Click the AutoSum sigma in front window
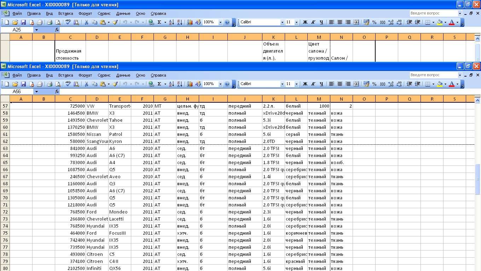 (160, 84)
